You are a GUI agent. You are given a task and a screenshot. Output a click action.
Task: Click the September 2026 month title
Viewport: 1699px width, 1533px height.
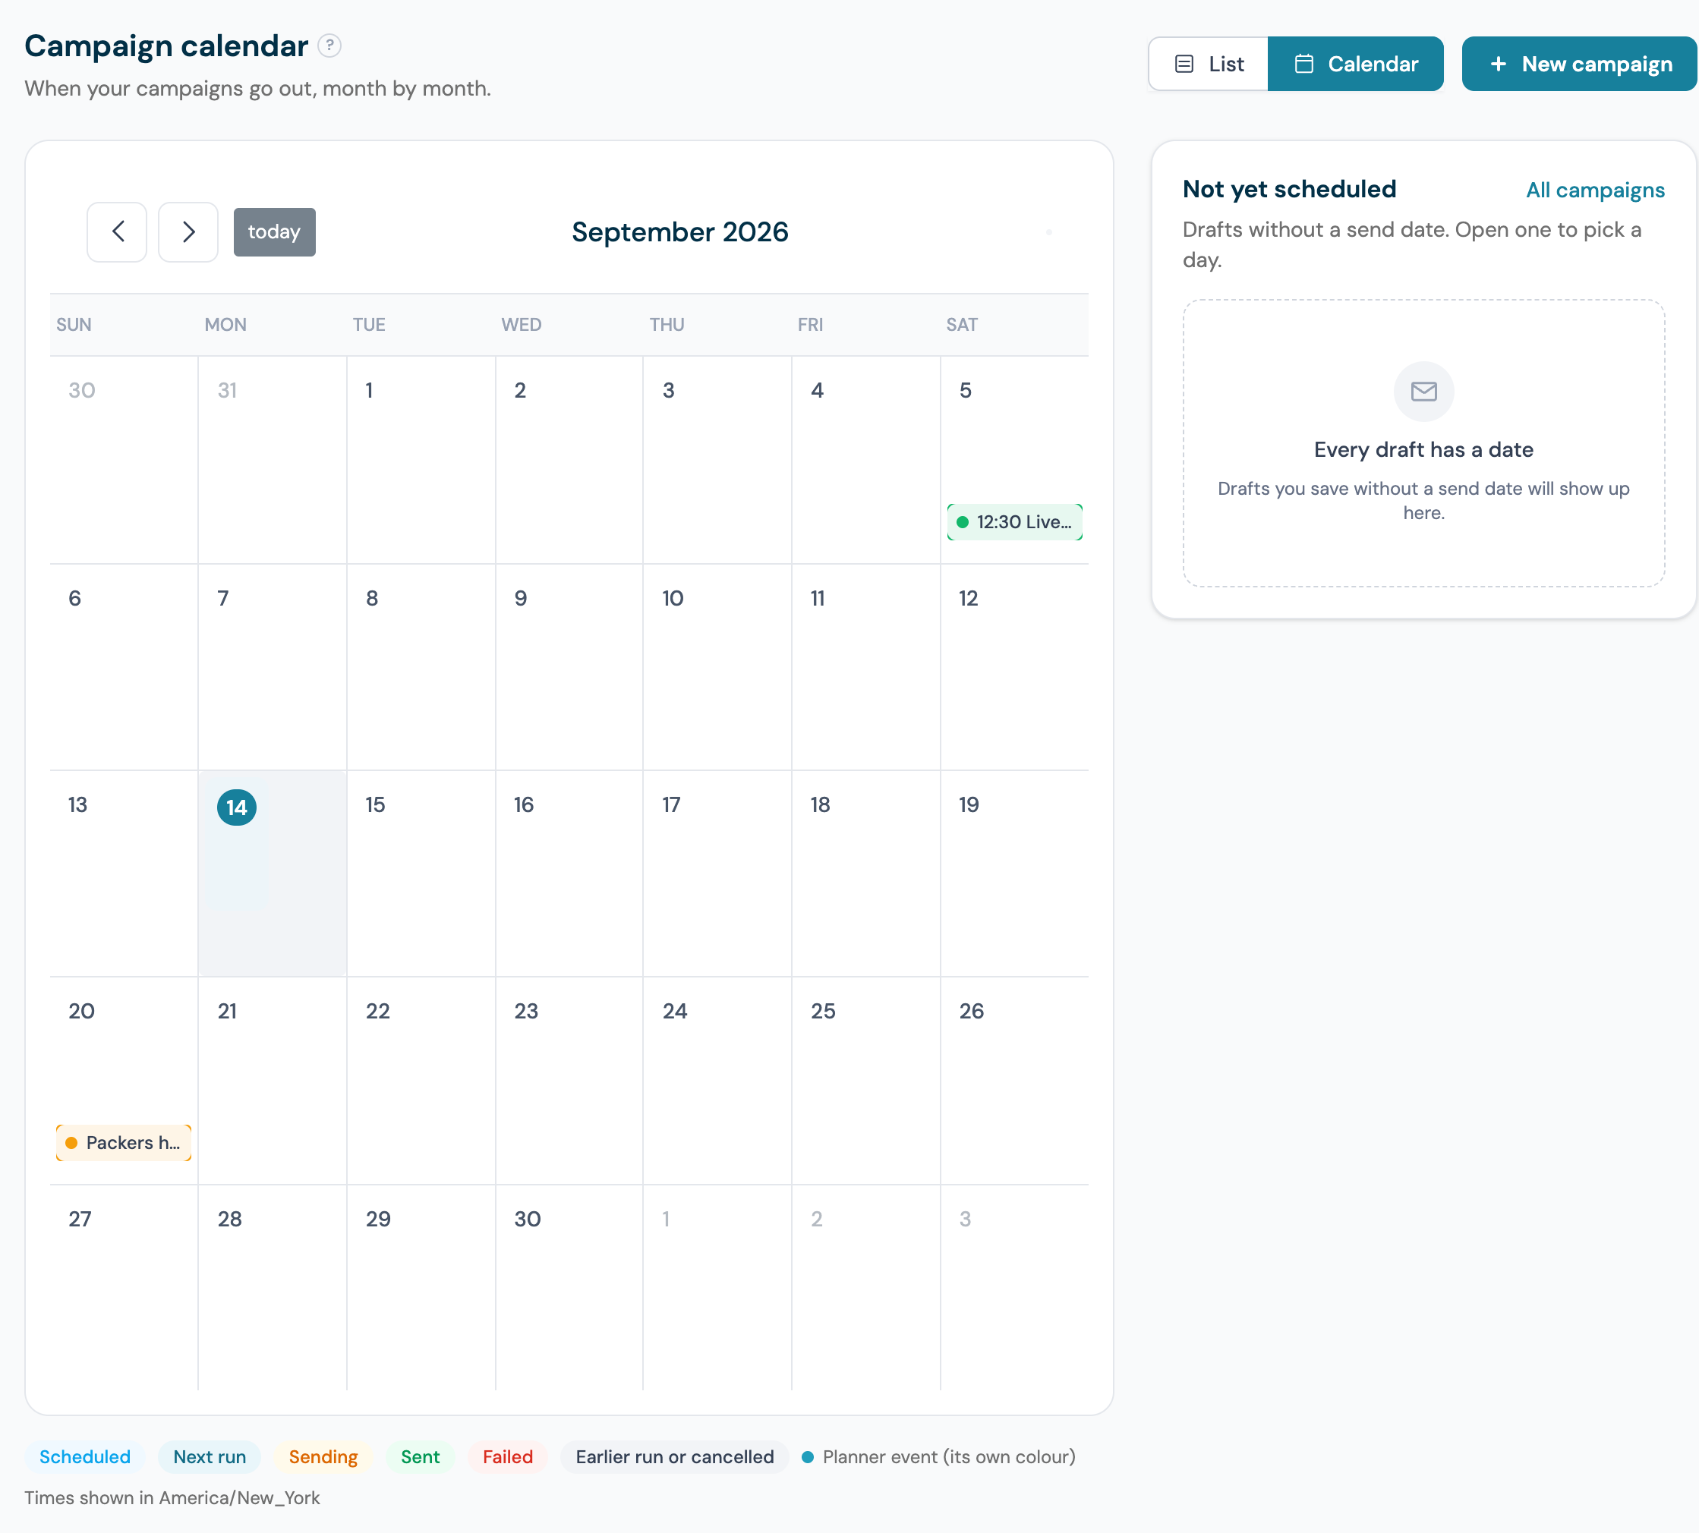(680, 232)
